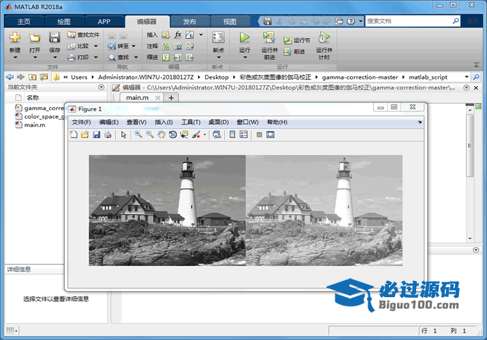Toggle the Zoom In magnifier tool
Image resolution: width=487 pixels, height=340 pixels.
pos(138,135)
